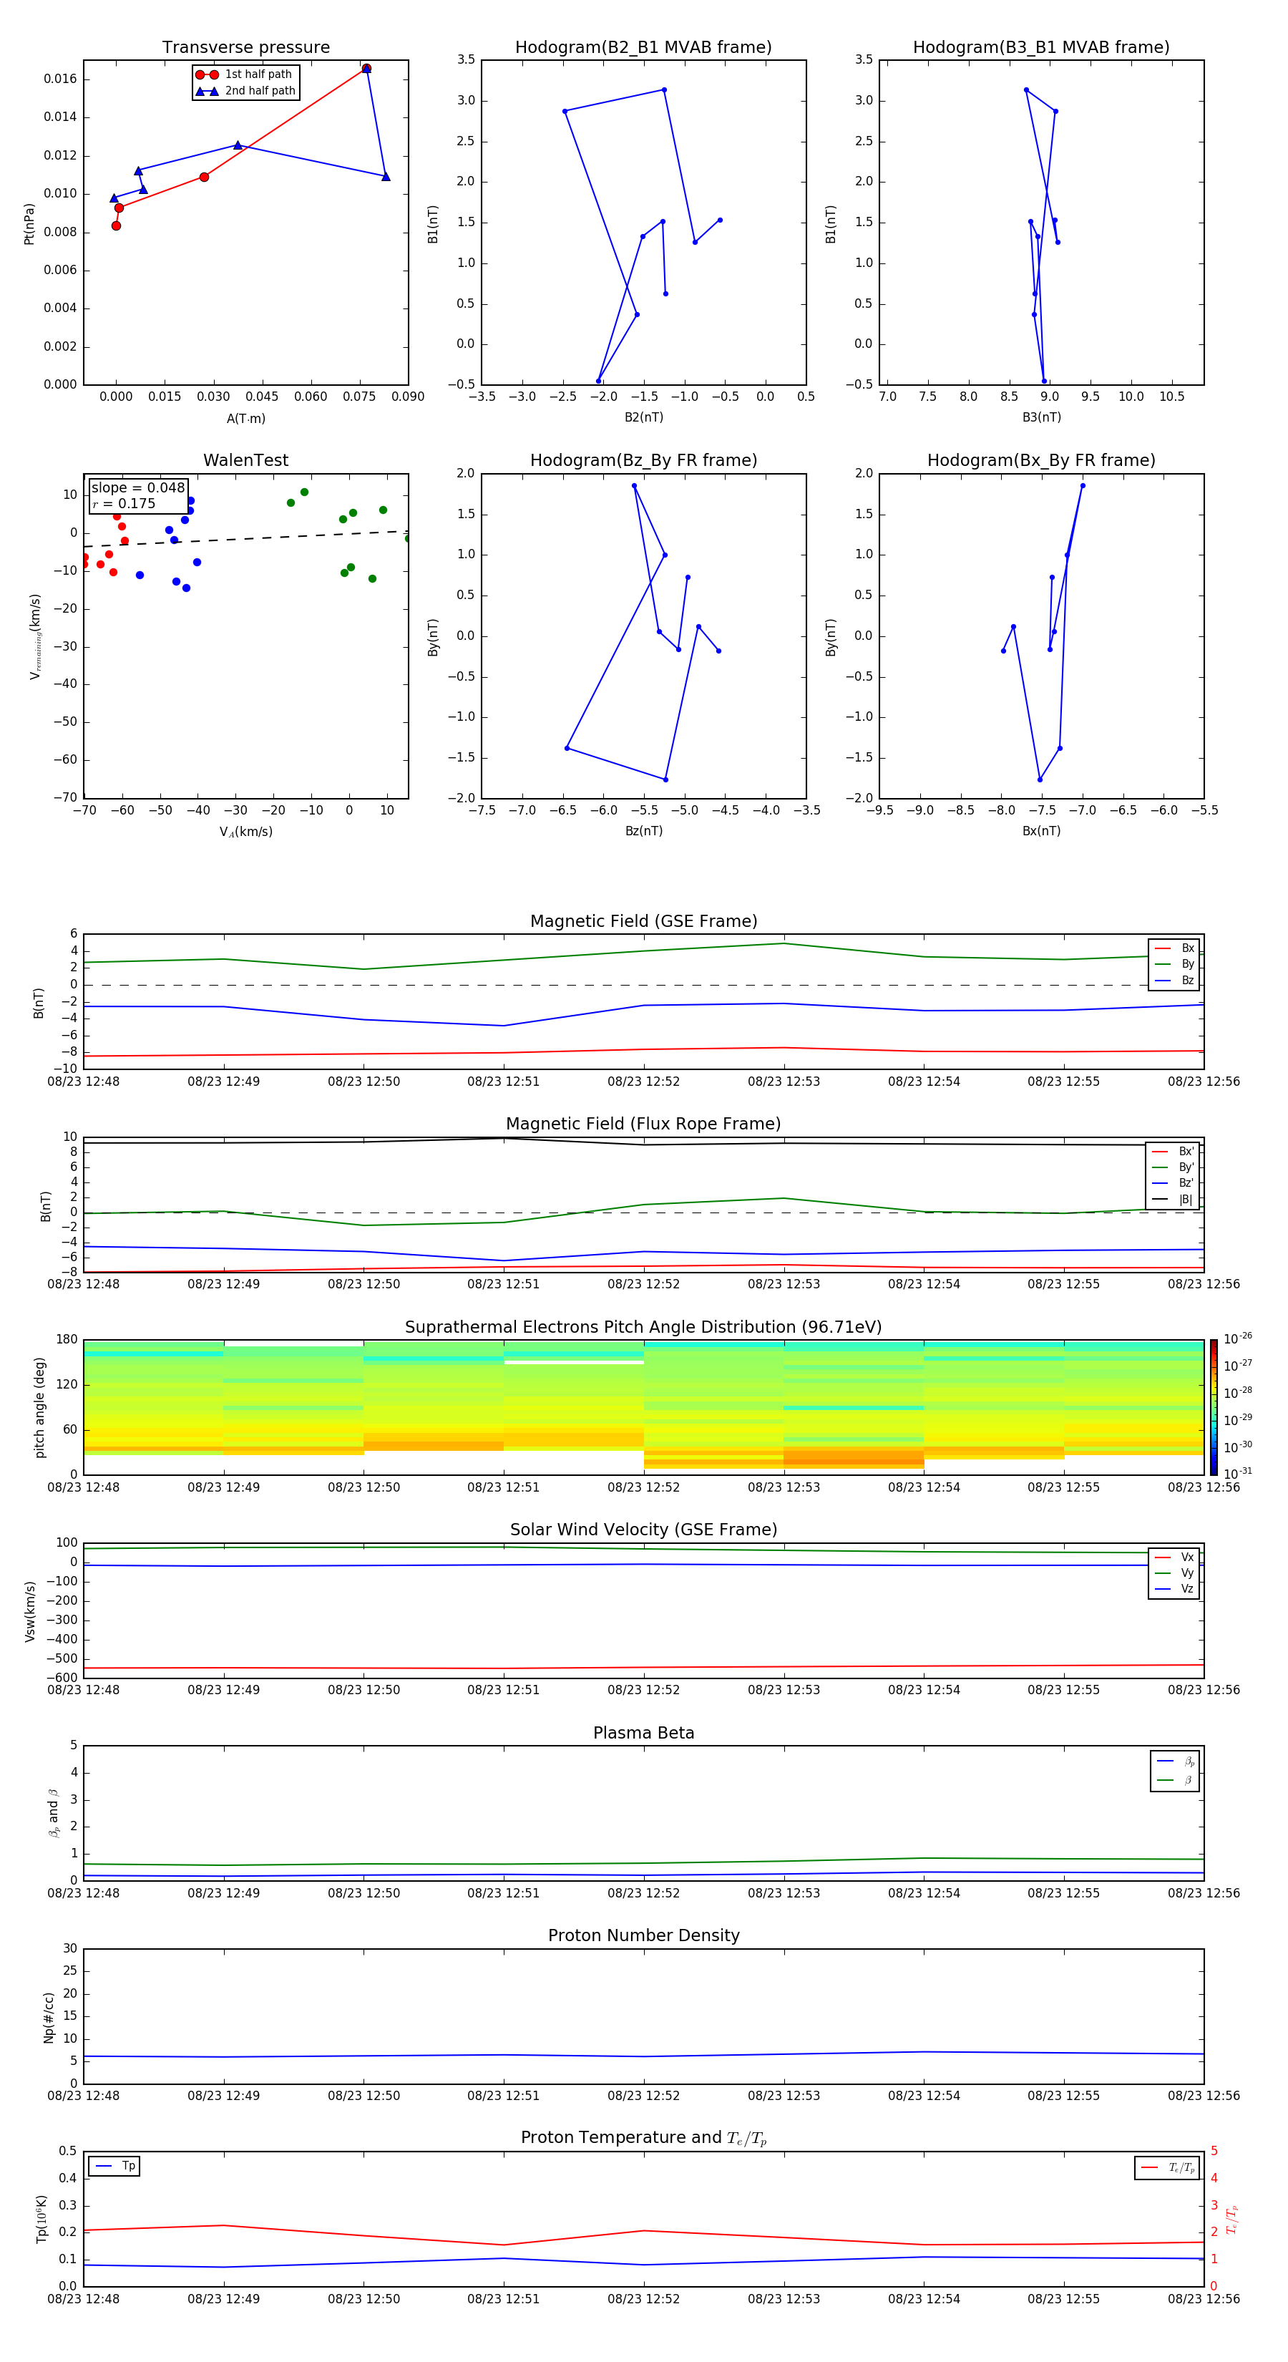The width and height of the screenshot is (1288, 2362).
Task: Click the 'Bz' legend entry in GSE magnetic field plot
Action: point(1174,980)
